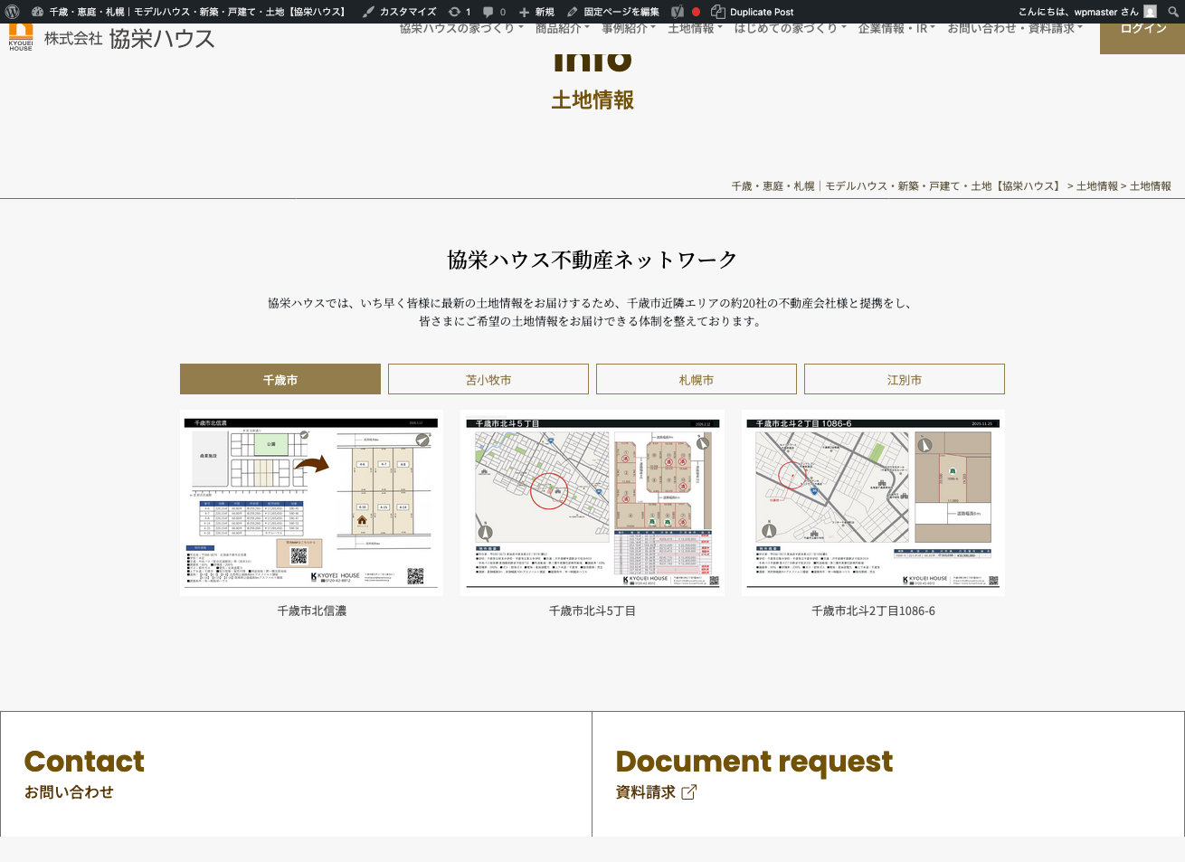Expand the 企業情報・IR dropdown menu
The image size is (1185, 862).
[896, 29]
